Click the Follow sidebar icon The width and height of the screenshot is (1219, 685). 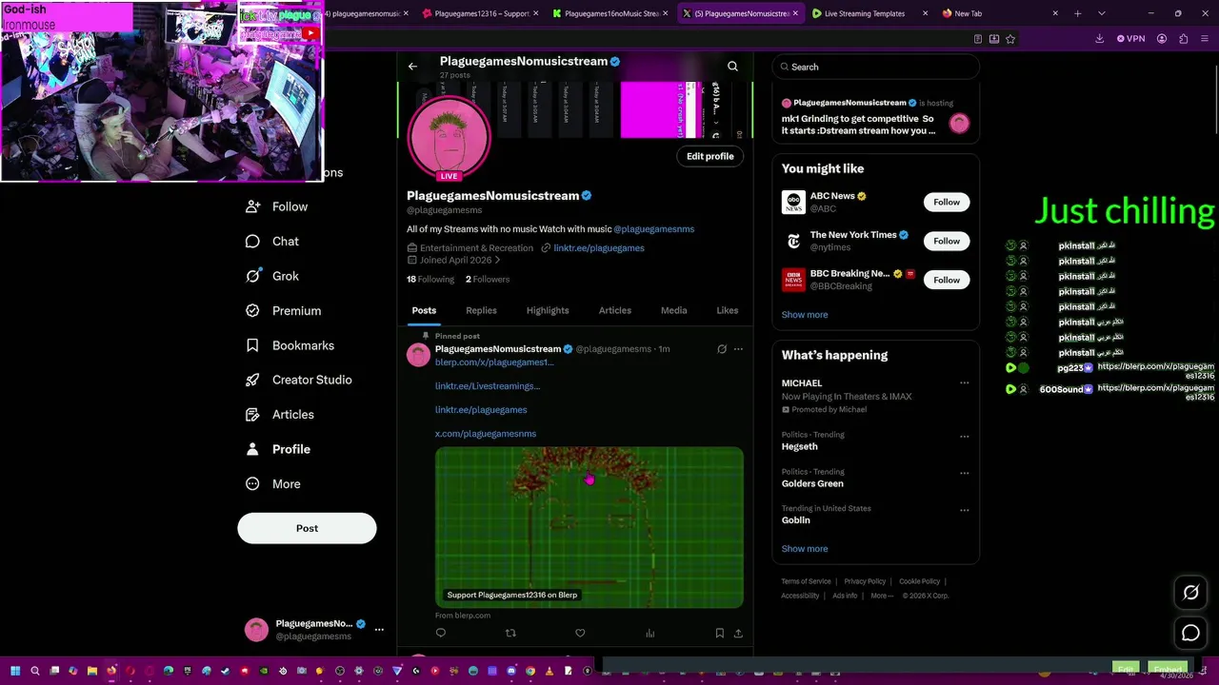pos(252,206)
